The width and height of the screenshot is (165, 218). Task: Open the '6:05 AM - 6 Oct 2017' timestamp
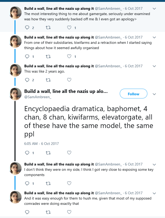[x=42, y=144]
